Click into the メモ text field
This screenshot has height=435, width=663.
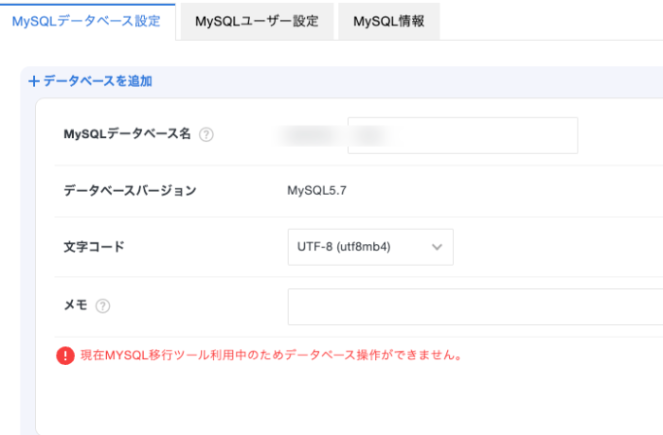pyautogui.click(x=474, y=306)
